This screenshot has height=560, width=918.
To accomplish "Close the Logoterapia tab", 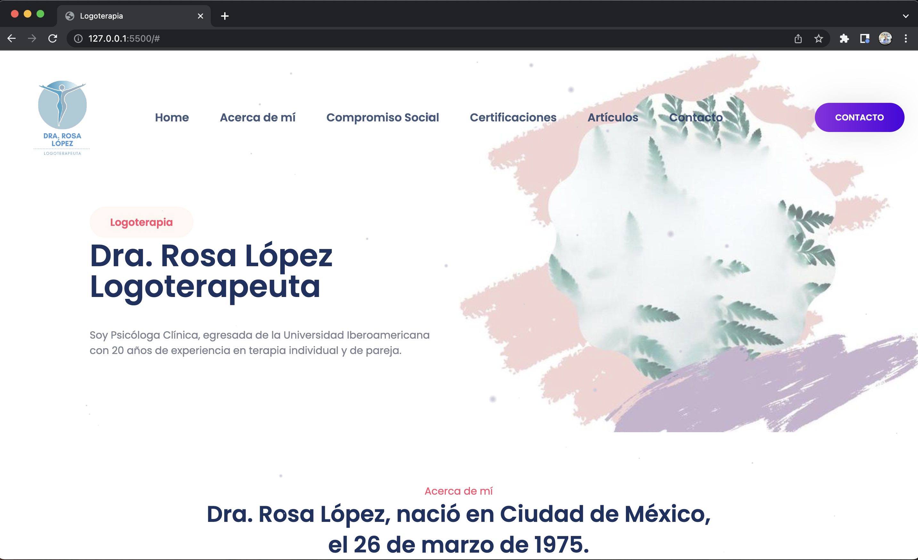I will coord(201,16).
